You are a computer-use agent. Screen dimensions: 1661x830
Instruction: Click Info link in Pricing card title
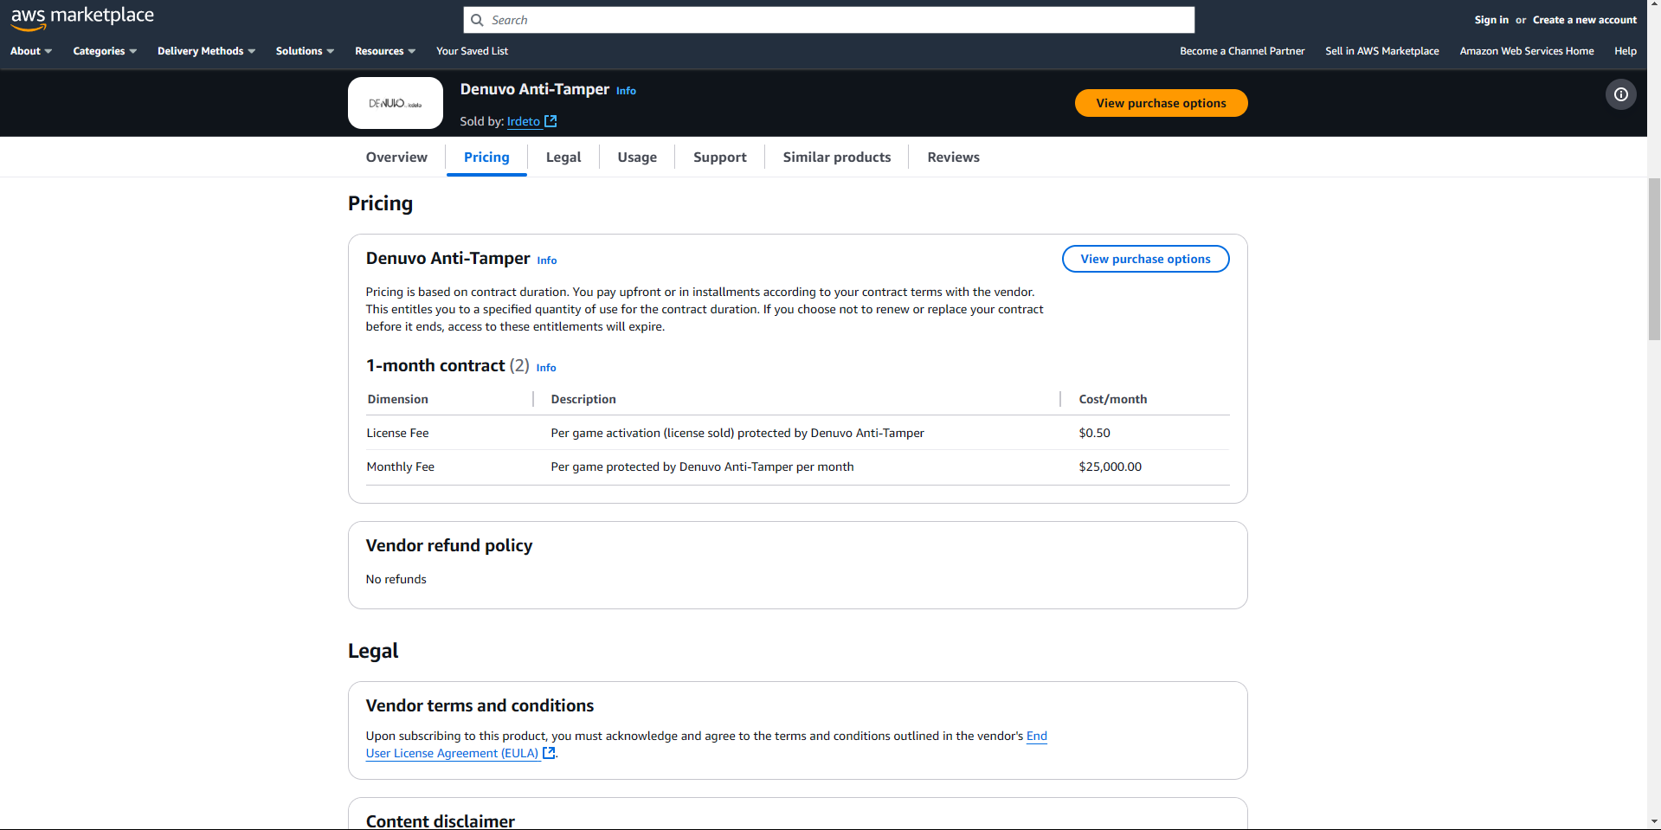[547, 261]
